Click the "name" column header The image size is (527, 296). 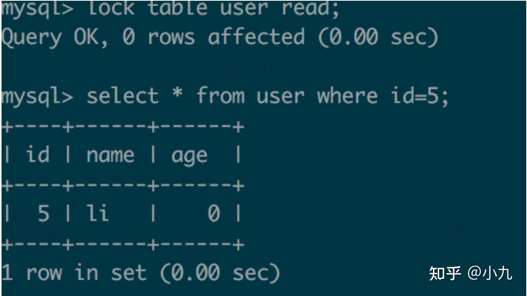[110, 156]
